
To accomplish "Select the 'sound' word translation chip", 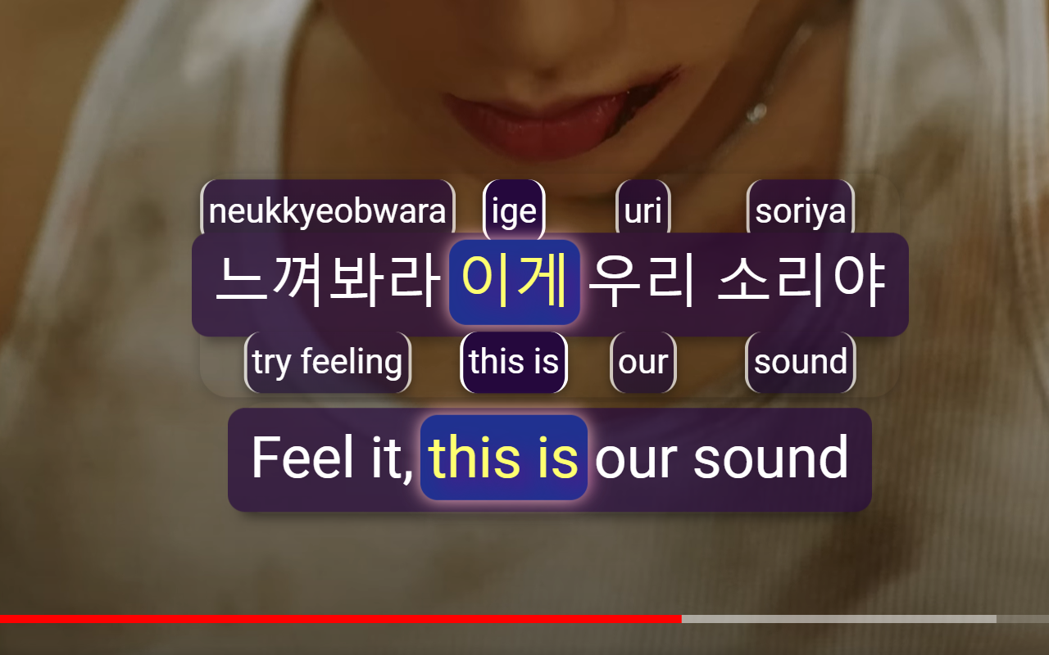I will pos(801,362).
